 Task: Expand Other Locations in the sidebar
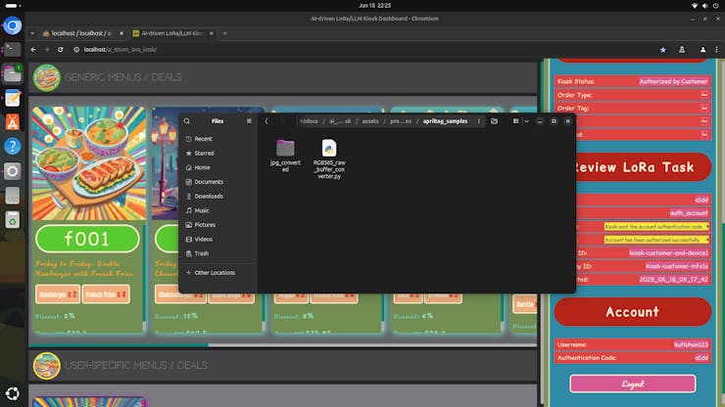click(x=215, y=272)
